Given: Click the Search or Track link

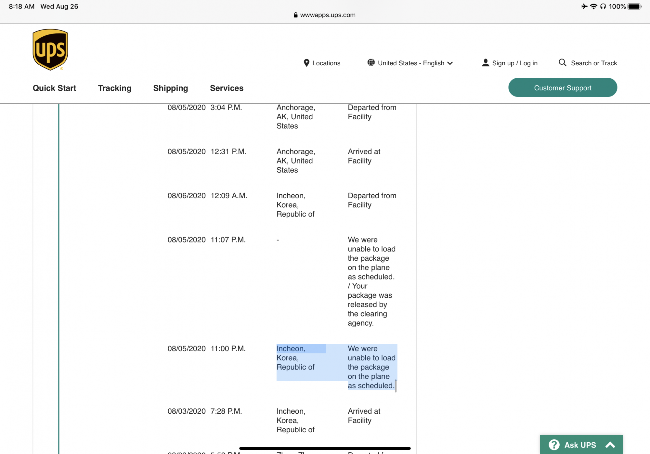Looking at the screenshot, I should tap(593, 63).
